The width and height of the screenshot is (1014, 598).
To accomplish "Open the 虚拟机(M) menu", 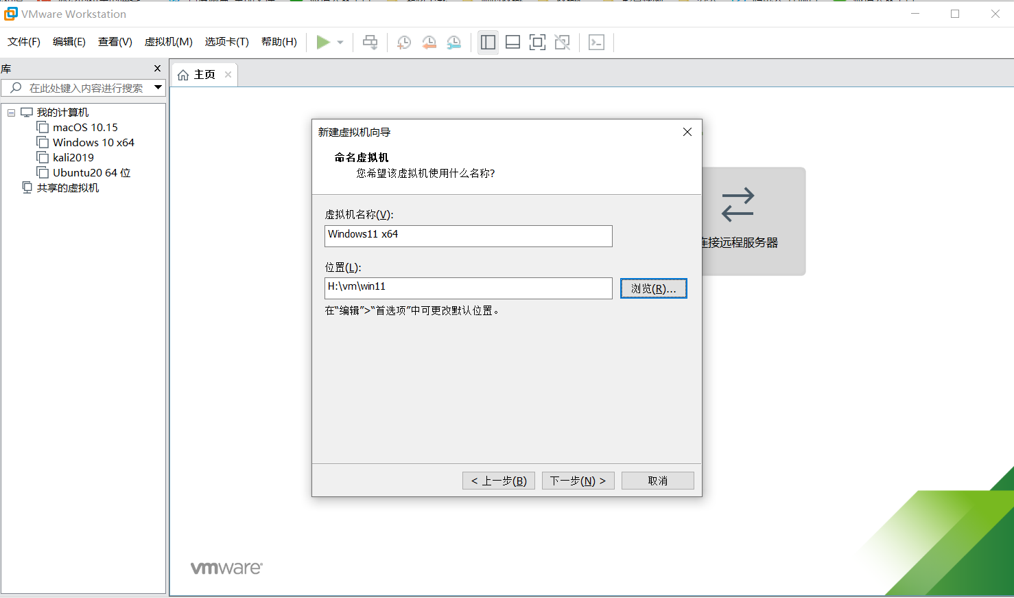I will 169,42.
